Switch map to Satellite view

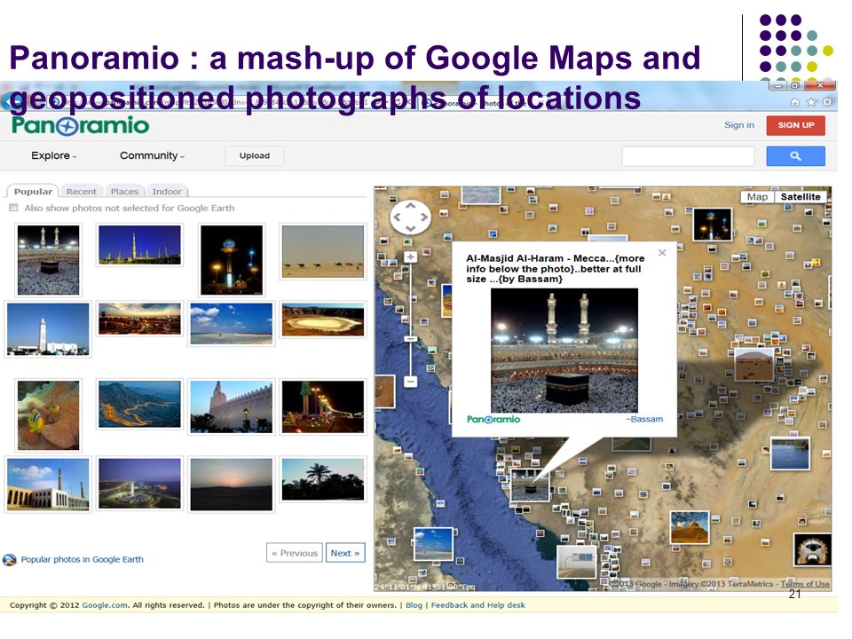point(801,197)
